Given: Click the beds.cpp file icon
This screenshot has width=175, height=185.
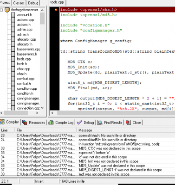Looking at the screenshot, I should pos(13,59).
